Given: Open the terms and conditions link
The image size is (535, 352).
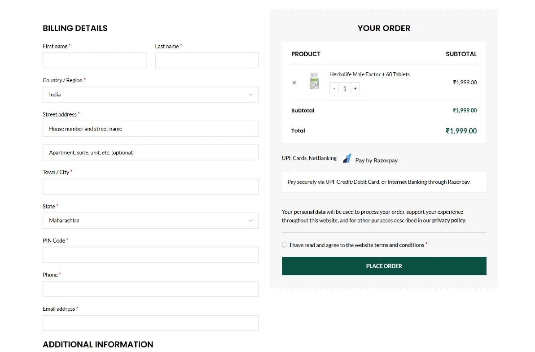Looking at the screenshot, I should [x=399, y=245].
